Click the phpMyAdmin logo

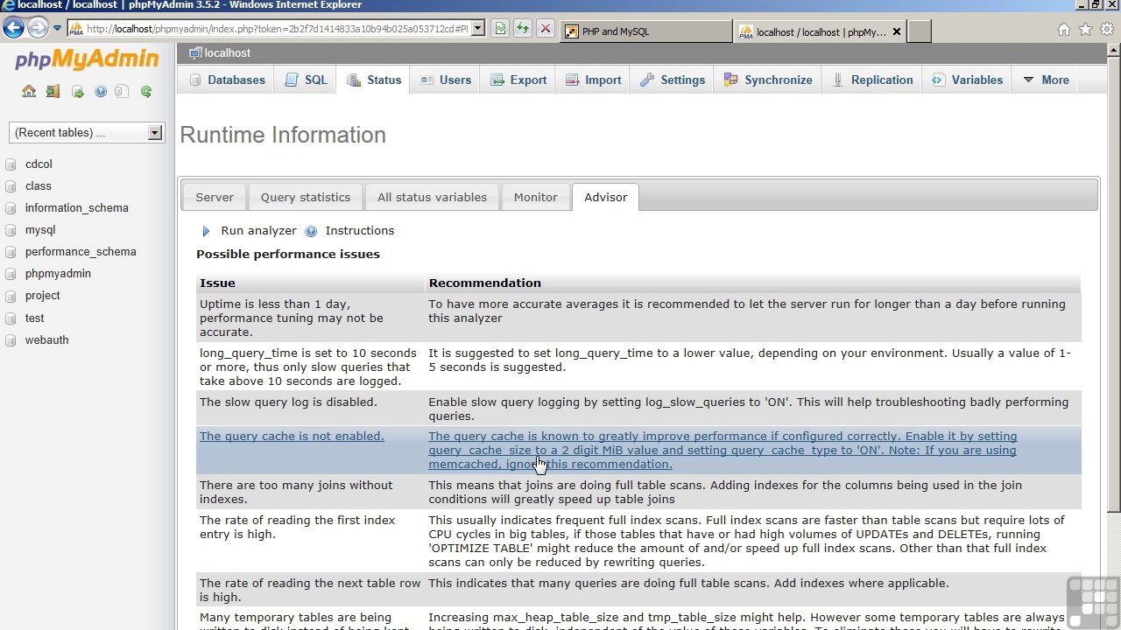tap(87, 59)
